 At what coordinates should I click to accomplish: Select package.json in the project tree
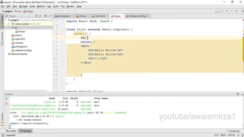19,46
